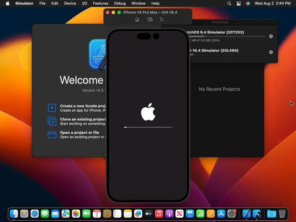
Task: Open Music from the Dock
Action: click(x=159, y=214)
